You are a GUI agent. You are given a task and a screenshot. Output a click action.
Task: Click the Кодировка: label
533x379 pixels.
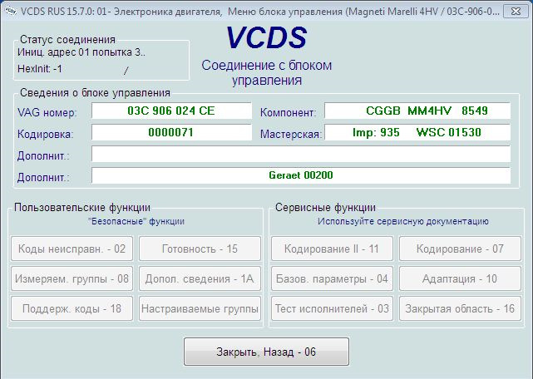coord(45,135)
